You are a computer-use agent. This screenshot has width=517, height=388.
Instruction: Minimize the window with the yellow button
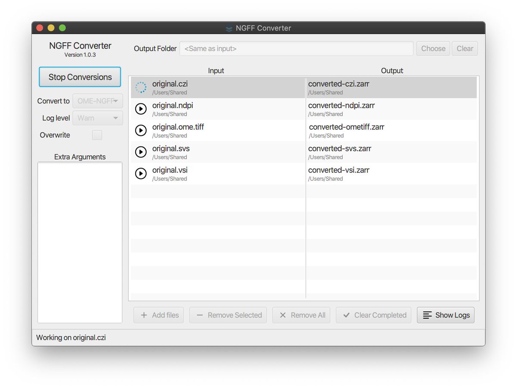[51, 28]
